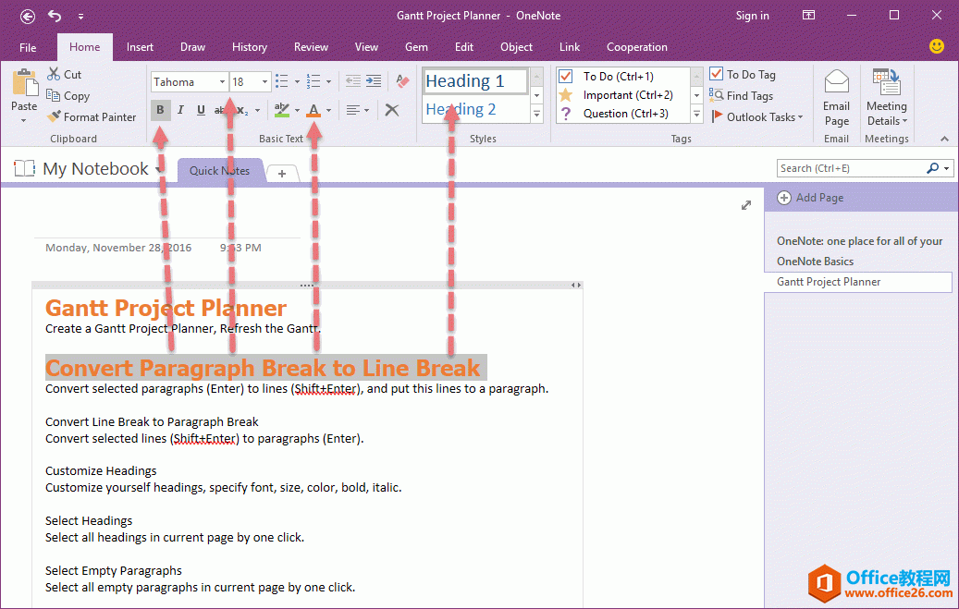The width and height of the screenshot is (959, 609).
Task: Expand the Outlook Tasks dropdown
Action: [x=799, y=116]
